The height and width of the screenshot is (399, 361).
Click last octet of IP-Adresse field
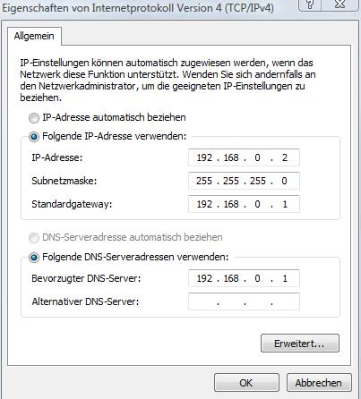click(x=285, y=157)
